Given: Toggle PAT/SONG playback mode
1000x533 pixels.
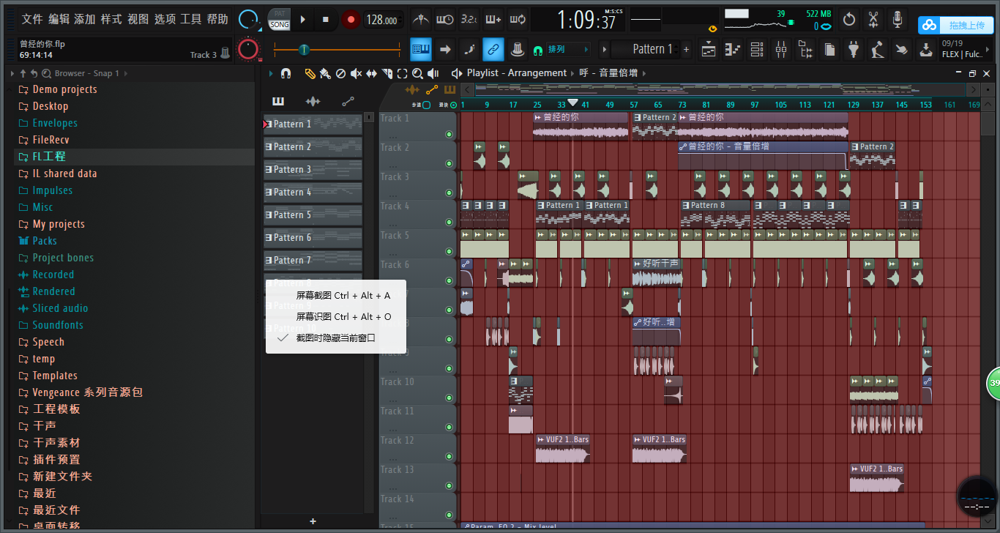Looking at the screenshot, I should pos(279,20).
